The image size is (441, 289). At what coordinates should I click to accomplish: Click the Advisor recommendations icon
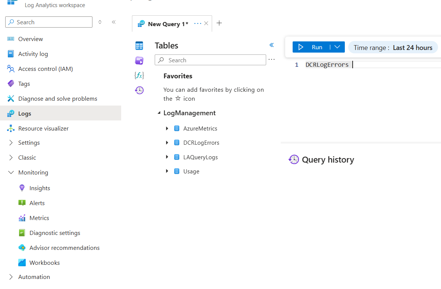(22, 248)
